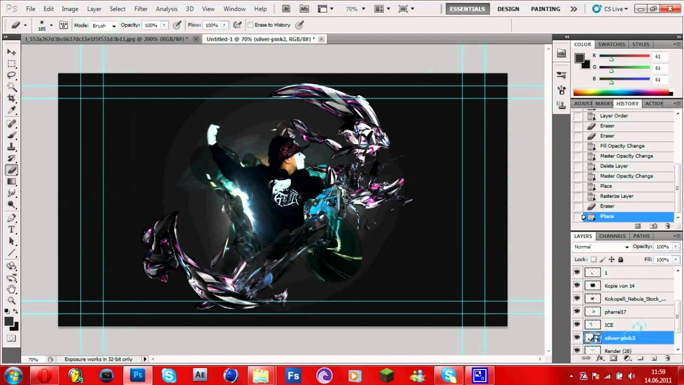The height and width of the screenshot is (385, 684).
Task: Hide the layer named 1
Action: click(x=577, y=273)
